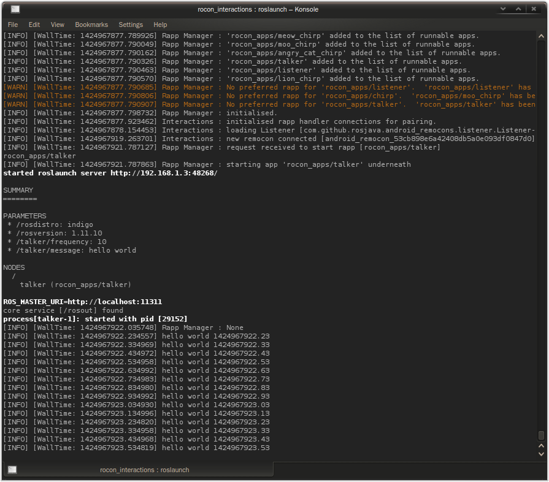Click the terminal scrollbar thumb
The height and width of the screenshot is (482, 549).
click(541, 435)
